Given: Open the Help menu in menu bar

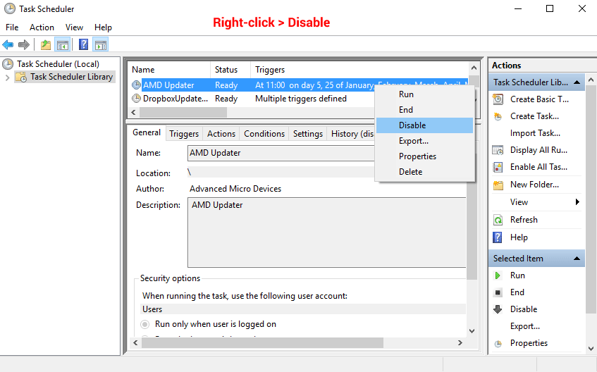Looking at the screenshot, I should click(103, 27).
